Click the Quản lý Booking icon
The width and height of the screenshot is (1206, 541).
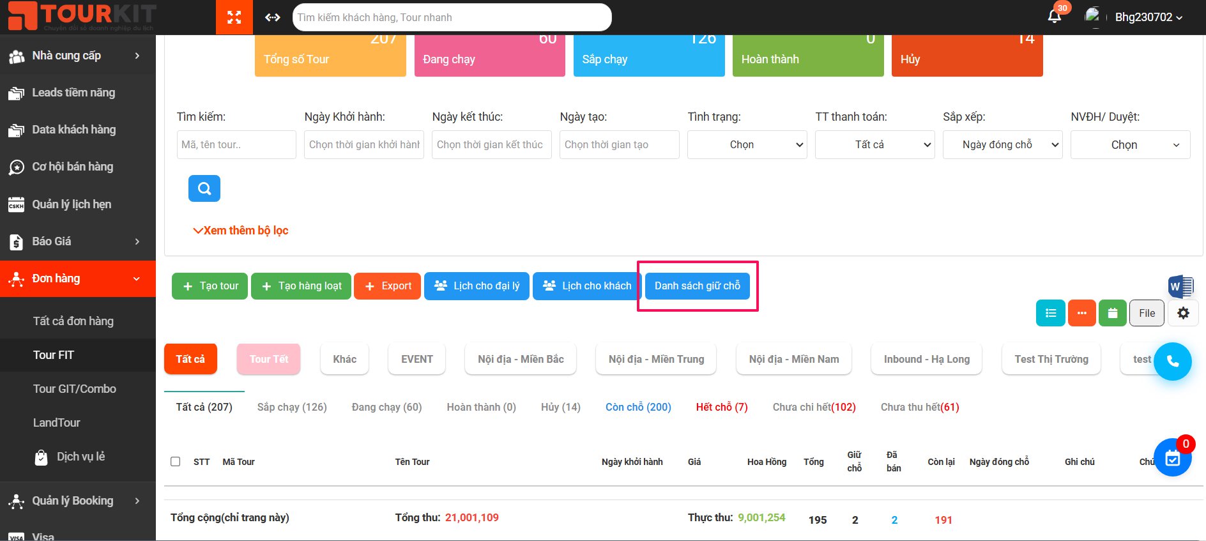[16, 501]
